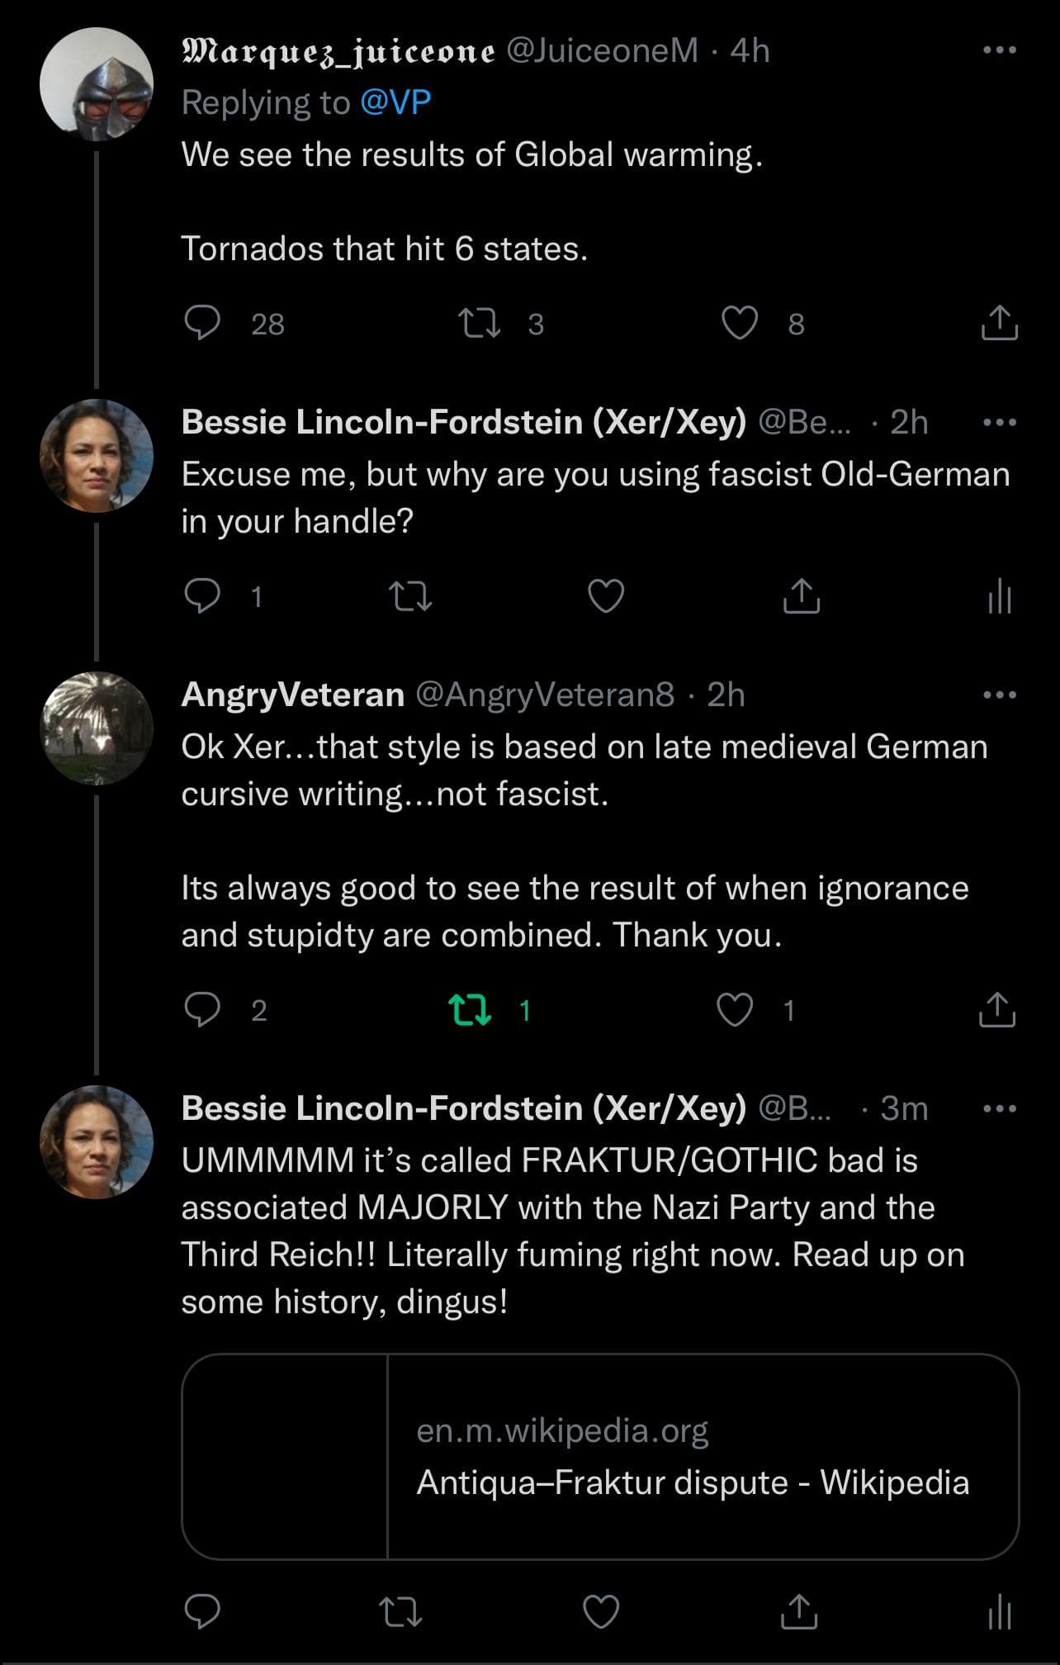Open more options on Bessie's 2h tweet
The image size is (1060, 1665).
[x=999, y=422]
